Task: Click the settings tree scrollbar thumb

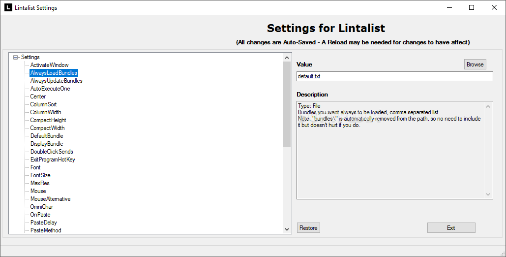Action: pyautogui.click(x=287, y=104)
